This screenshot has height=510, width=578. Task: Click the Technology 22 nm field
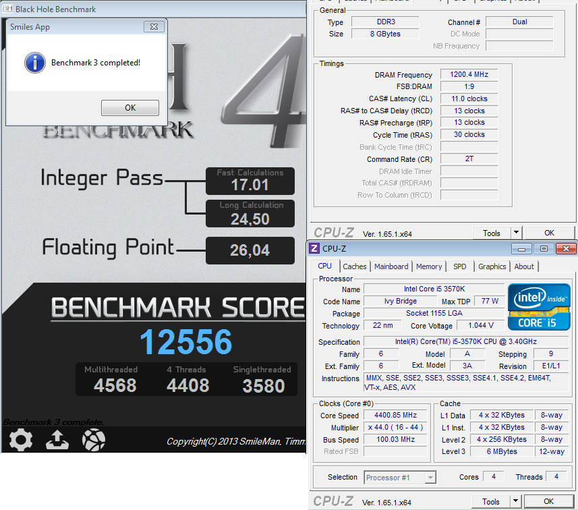tap(382, 326)
